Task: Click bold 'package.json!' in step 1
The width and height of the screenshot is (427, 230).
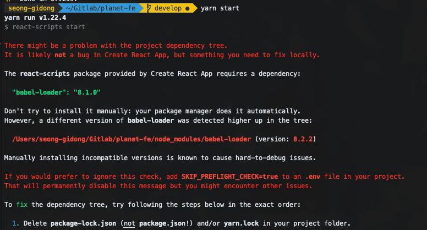Action: click(164, 223)
